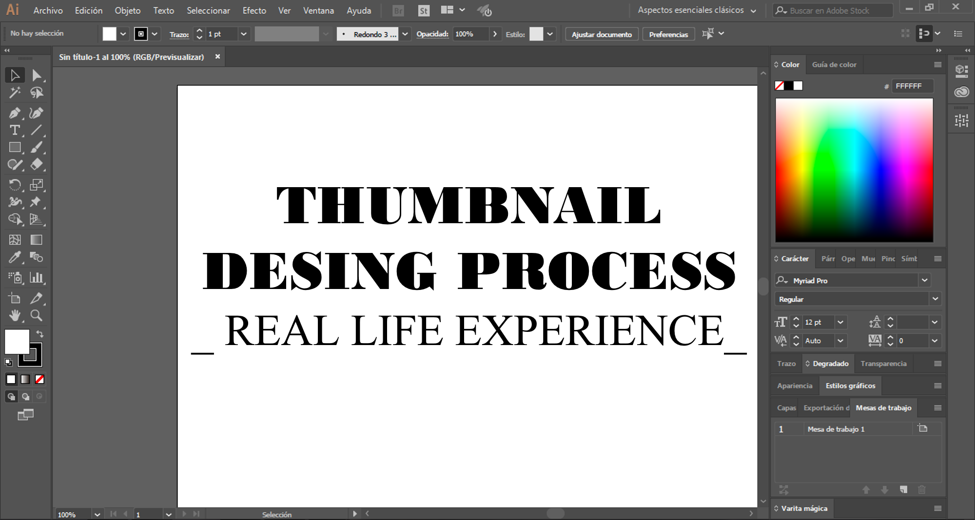Select the Scale tool
This screenshot has width=975, height=520.
pyautogui.click(x=37, y=185)
